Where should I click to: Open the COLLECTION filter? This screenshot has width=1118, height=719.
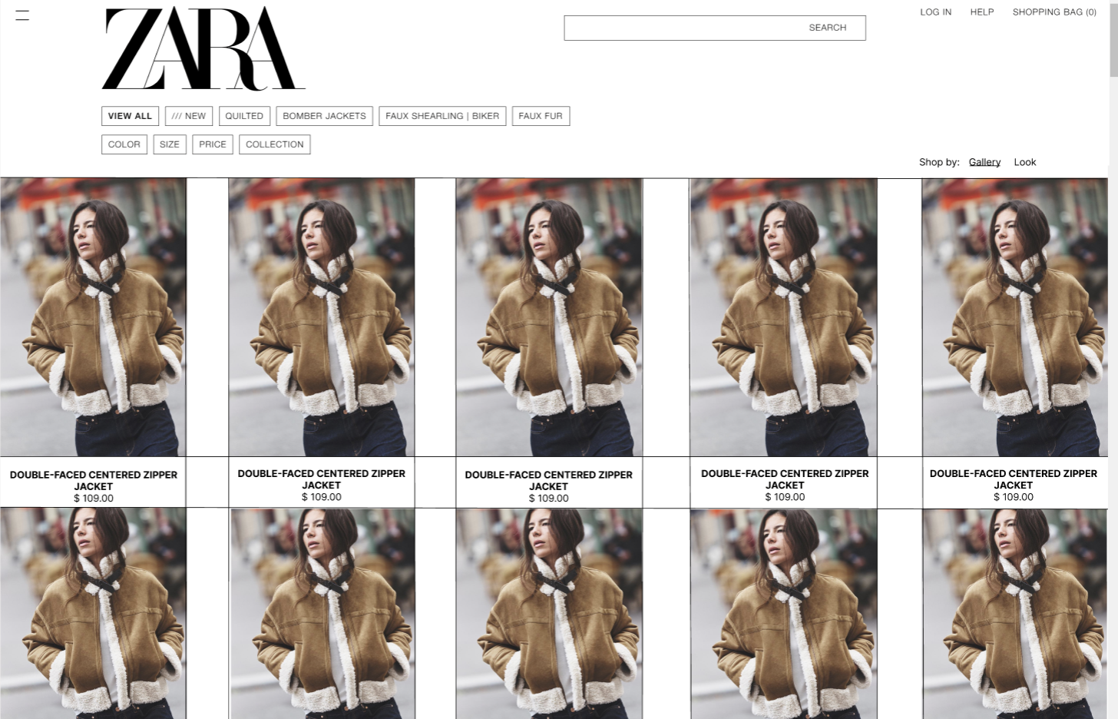pos(275,144)
